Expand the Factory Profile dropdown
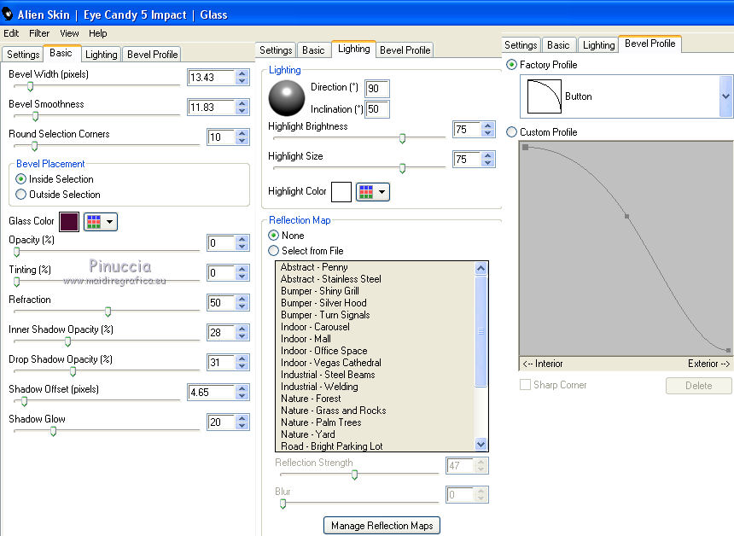734x536 pixels. [x=725, y=96]
